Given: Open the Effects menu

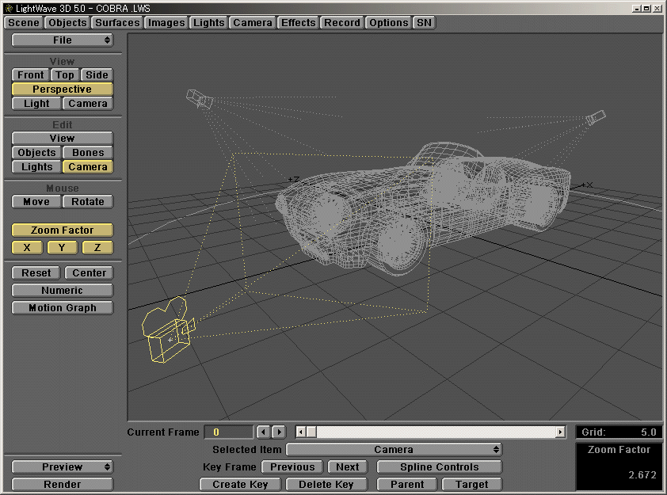Looking at the screenshot, I should pyautogui.click(x=298, y=22).
